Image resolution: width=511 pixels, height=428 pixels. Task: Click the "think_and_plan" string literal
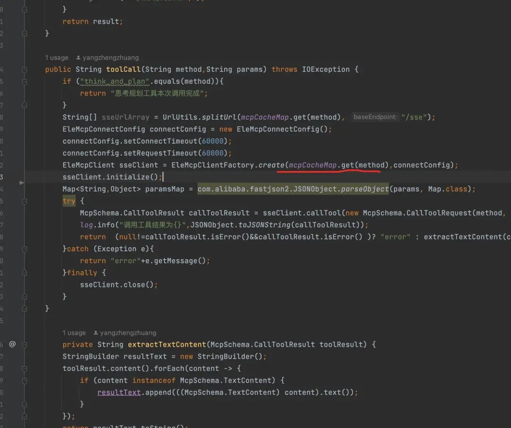tap(115, 81)
